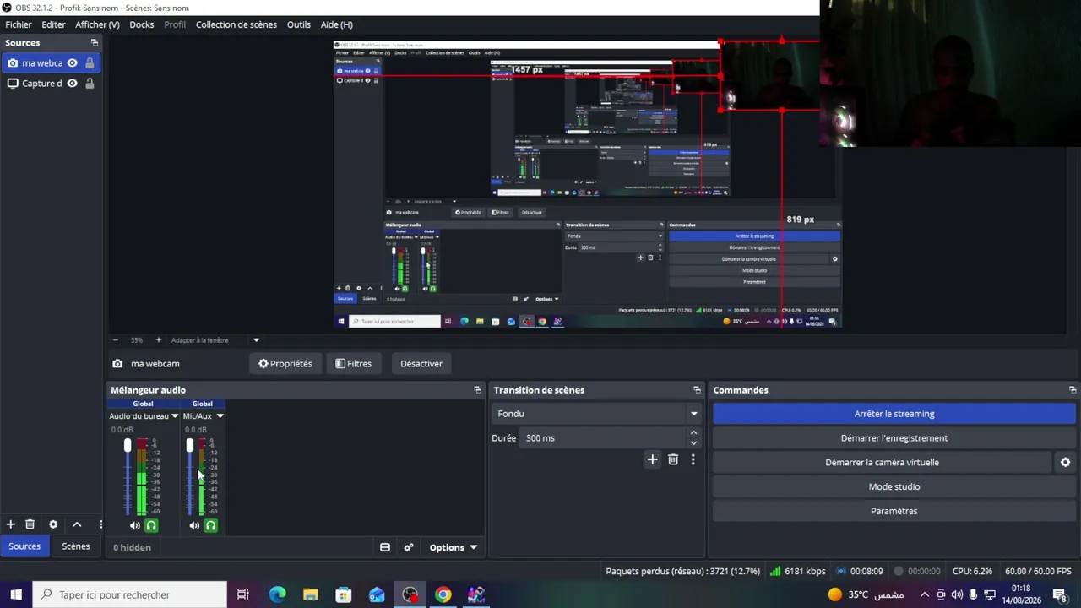The height and width of the screenshot is (608, 1081).
Task: Open Google Chrome from the taskbar
Action: tap(443, 594)
